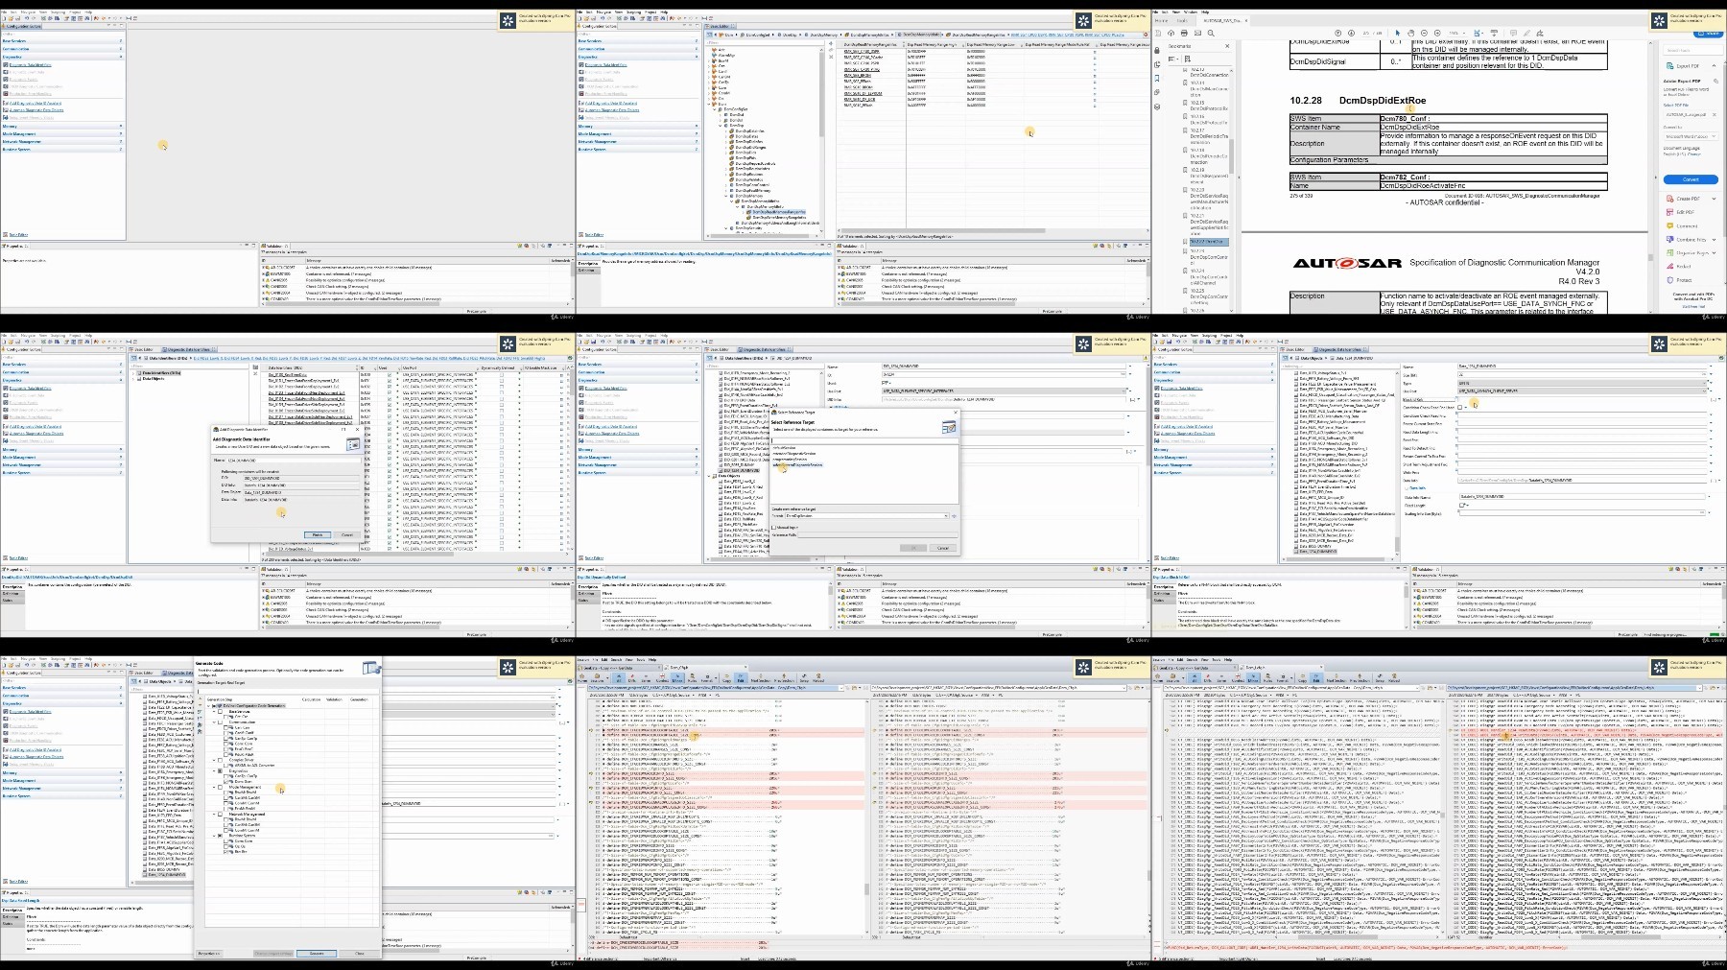This screenshot has height=970, width=1727.
Task: Select the highlighted 10.2.28 bookmark in the Bookmarks panel
Action: (x=1211, y=242)
